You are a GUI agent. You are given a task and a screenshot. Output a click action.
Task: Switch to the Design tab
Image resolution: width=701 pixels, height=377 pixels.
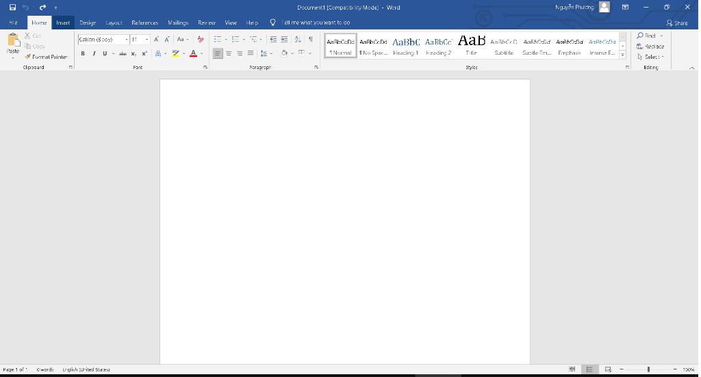[88, 23]
